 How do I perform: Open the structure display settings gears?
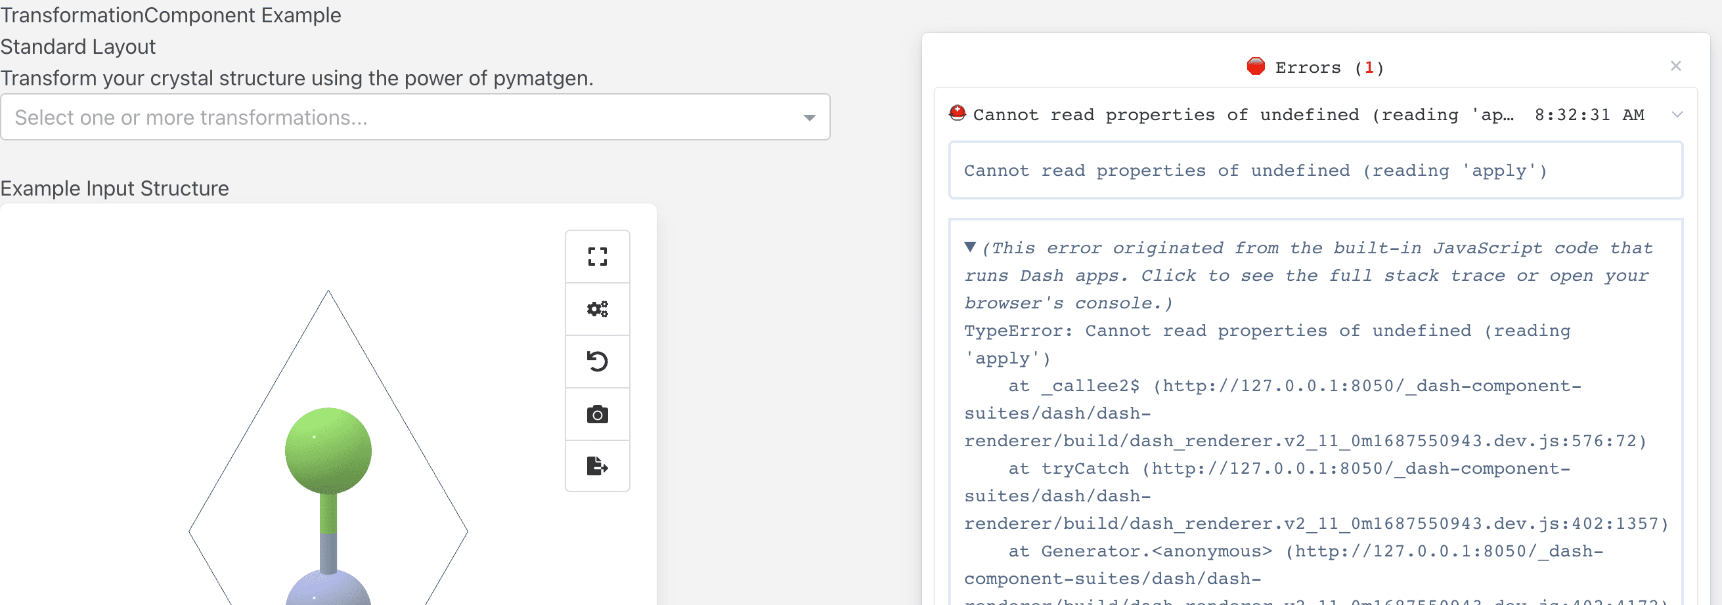pos(597,308)
